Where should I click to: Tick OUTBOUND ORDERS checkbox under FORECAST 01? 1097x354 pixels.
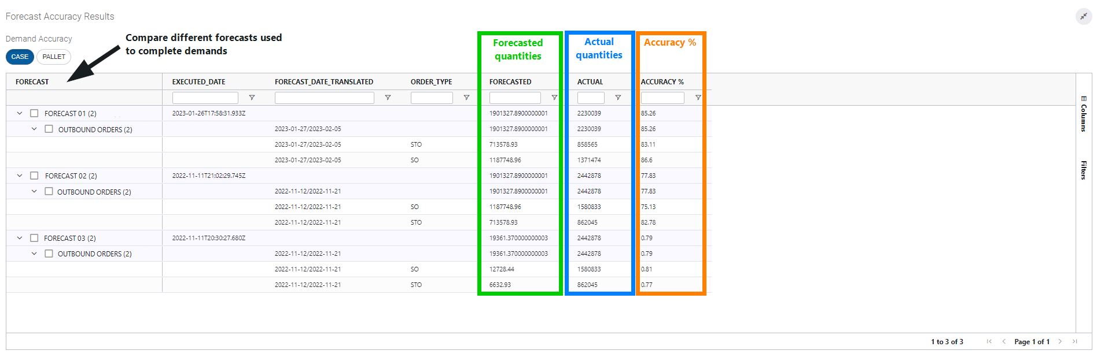pos(49,129)
